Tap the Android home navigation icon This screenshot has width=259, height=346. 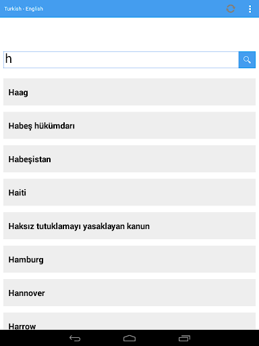[x=129, y=338]
